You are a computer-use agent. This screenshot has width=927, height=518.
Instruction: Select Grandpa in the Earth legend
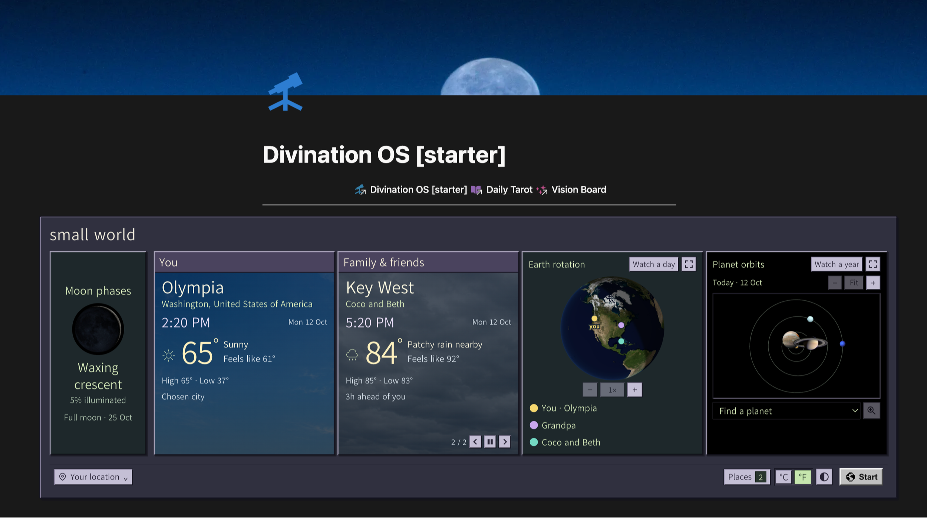point(553,425)
